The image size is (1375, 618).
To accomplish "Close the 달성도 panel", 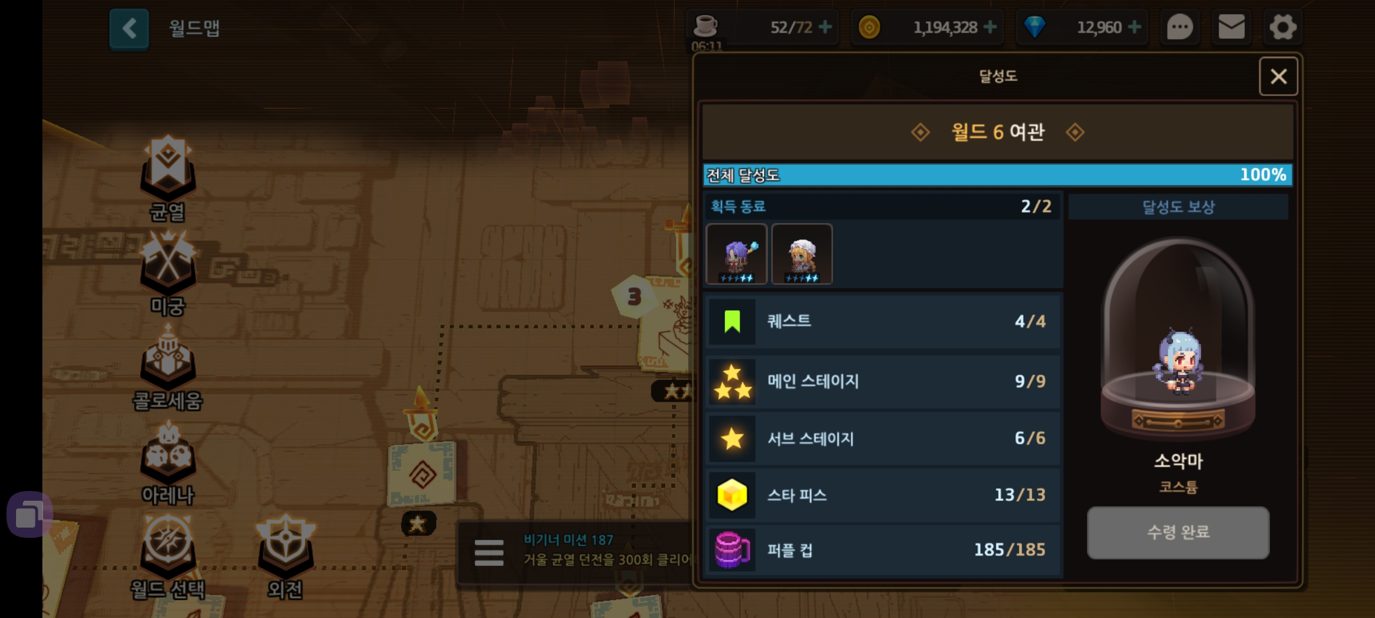I will pos(1278,76).
